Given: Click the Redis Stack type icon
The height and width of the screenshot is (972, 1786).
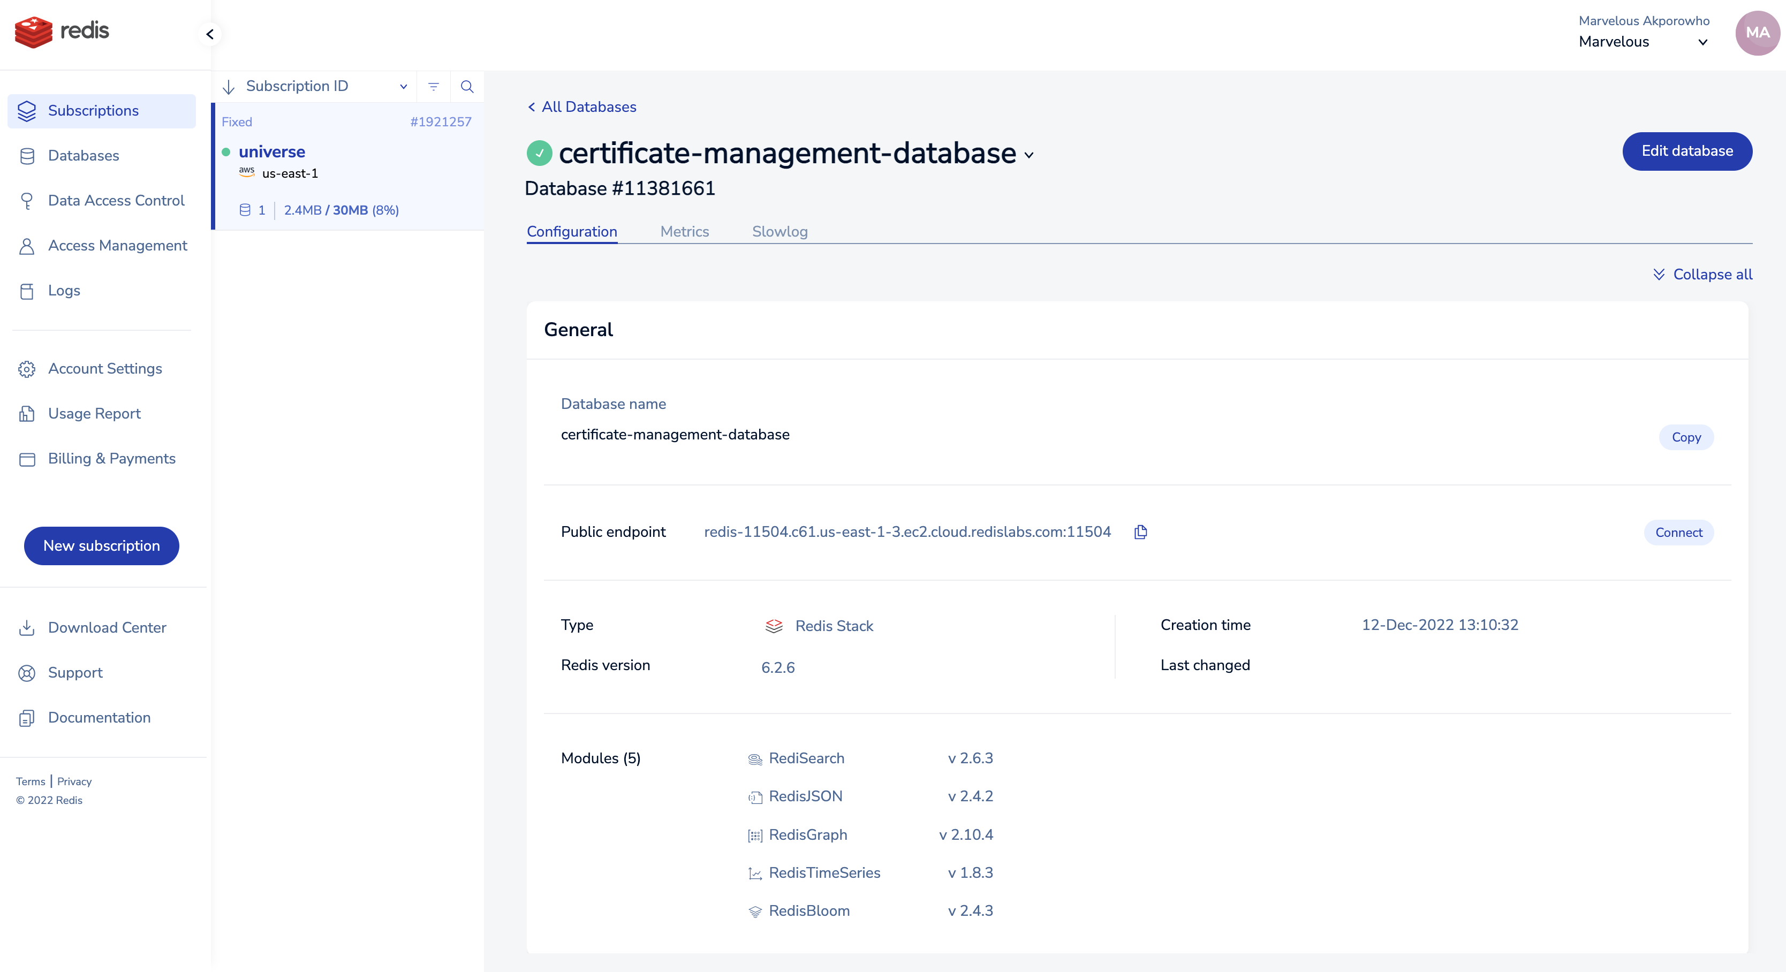Looking at the screenshot, I should (x=774, y=626).
